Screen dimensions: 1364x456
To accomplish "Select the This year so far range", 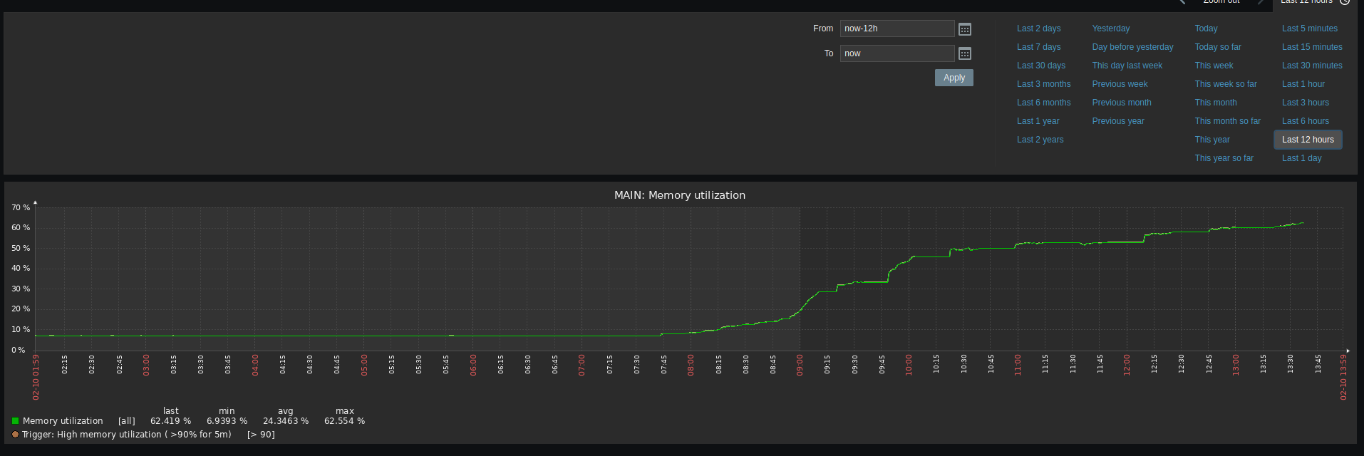I will (x=1224, y=158).
